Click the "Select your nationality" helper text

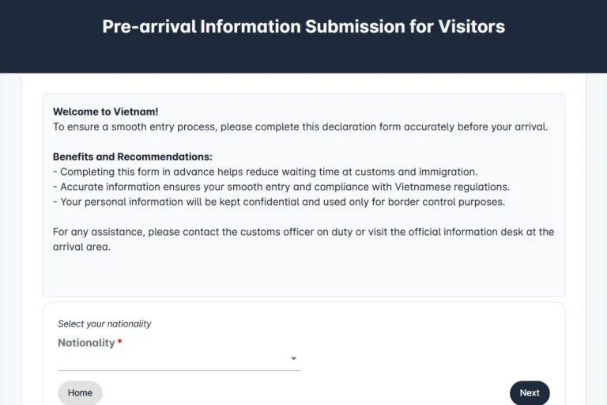click(104, 324)
